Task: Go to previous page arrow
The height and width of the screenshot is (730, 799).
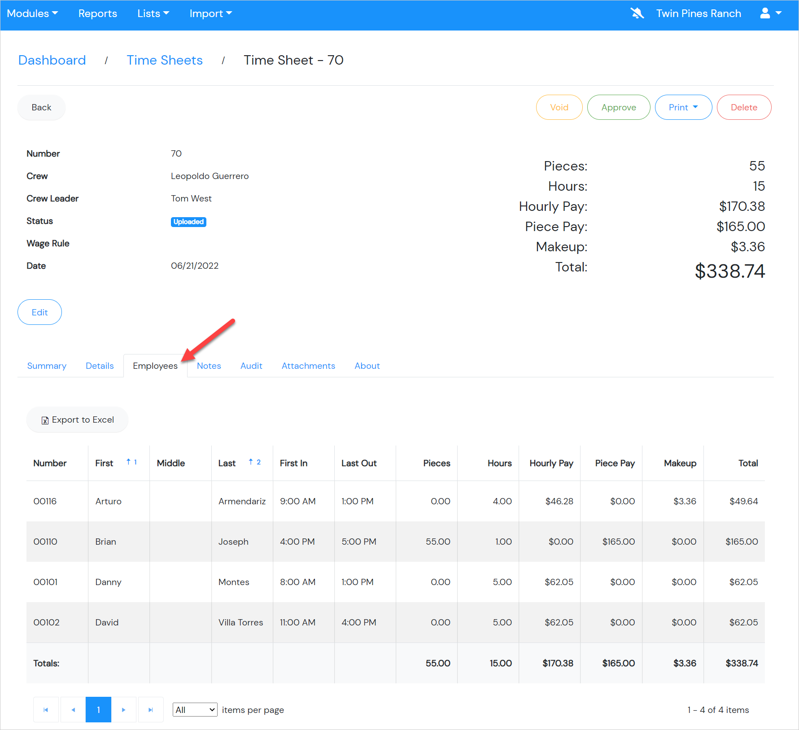Action: point(73,709)
